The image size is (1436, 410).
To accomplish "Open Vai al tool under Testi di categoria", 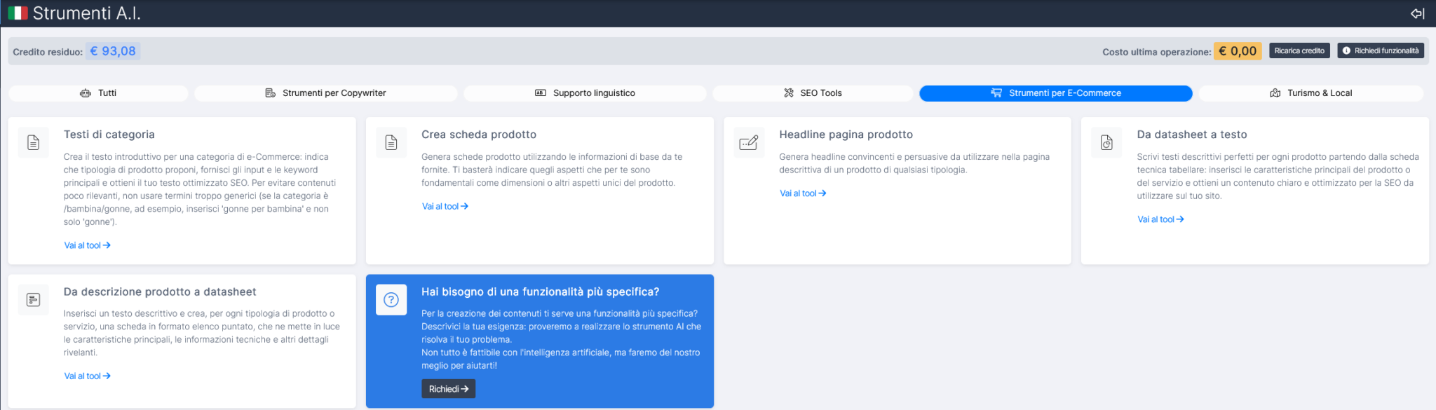I will pyautogui.click(x=87, y=245).
